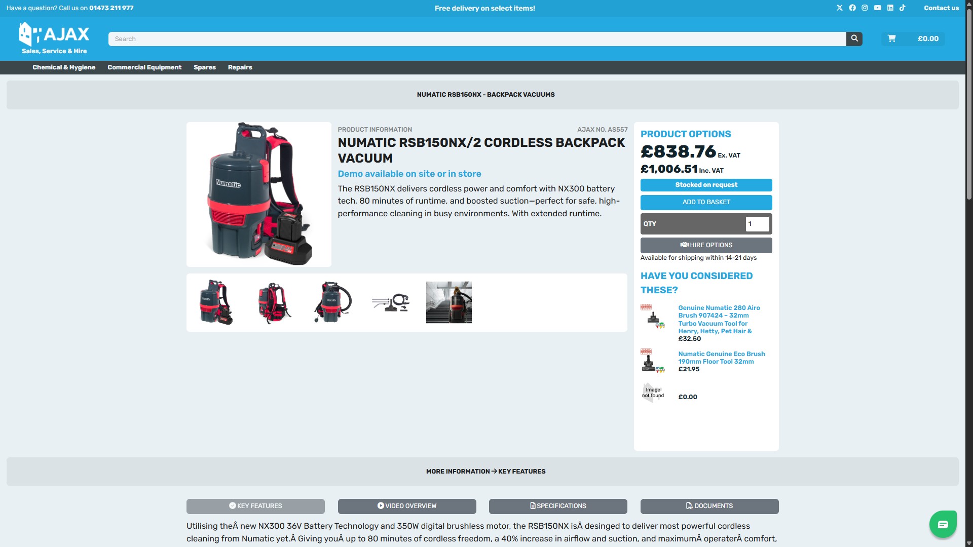Click the main backpack vacuum product image
The height and width of the screenshot is (547, 973).
point(259,194)
